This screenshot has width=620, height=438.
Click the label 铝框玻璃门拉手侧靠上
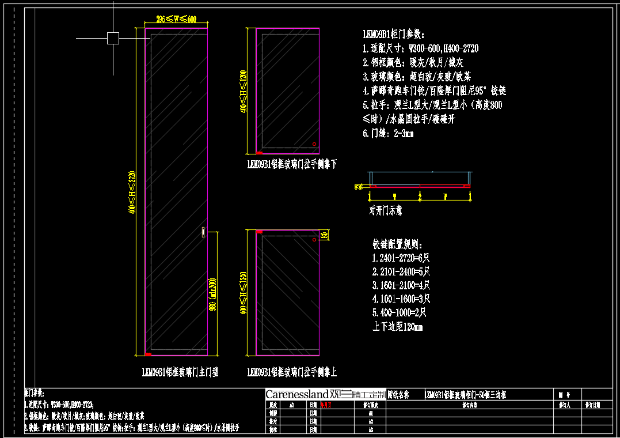tap(292, 372)
